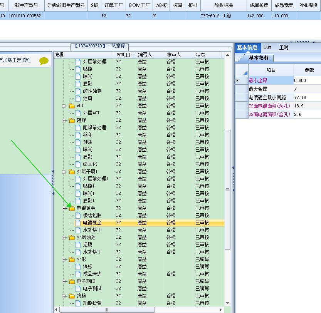Click the document icon of 成品清洗
321x313 pixels.
78,274
